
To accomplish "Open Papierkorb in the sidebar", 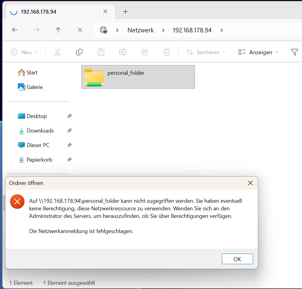I will click(35, 160).
